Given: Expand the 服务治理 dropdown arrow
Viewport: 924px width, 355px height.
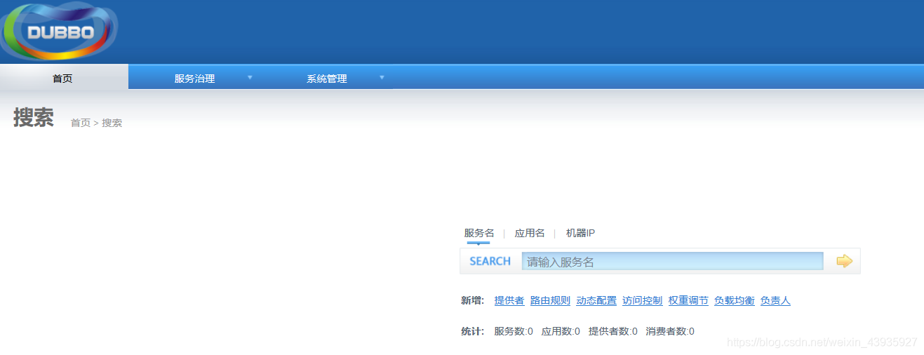Looking at the screenshot, I should (x=250, y=77).
